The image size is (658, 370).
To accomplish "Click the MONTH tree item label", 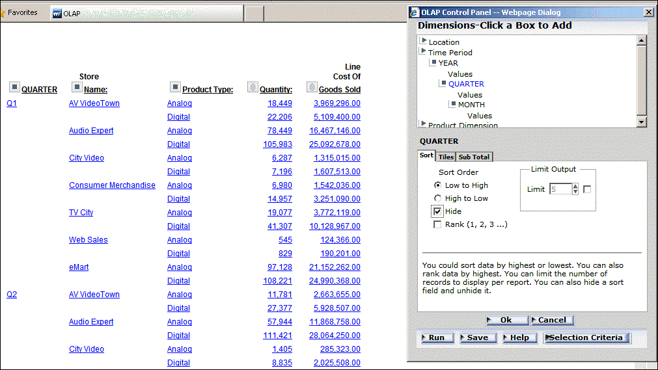I will click(x=471, y=105).
